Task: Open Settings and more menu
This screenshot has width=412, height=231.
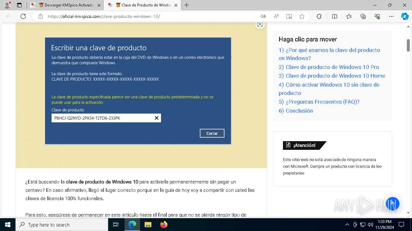Action: [391, 16]
